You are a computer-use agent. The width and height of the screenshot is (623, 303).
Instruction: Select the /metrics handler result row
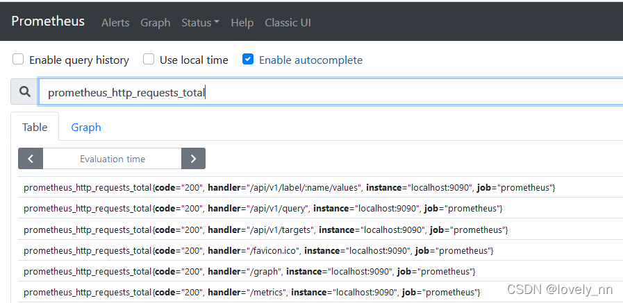coord(320,293)
